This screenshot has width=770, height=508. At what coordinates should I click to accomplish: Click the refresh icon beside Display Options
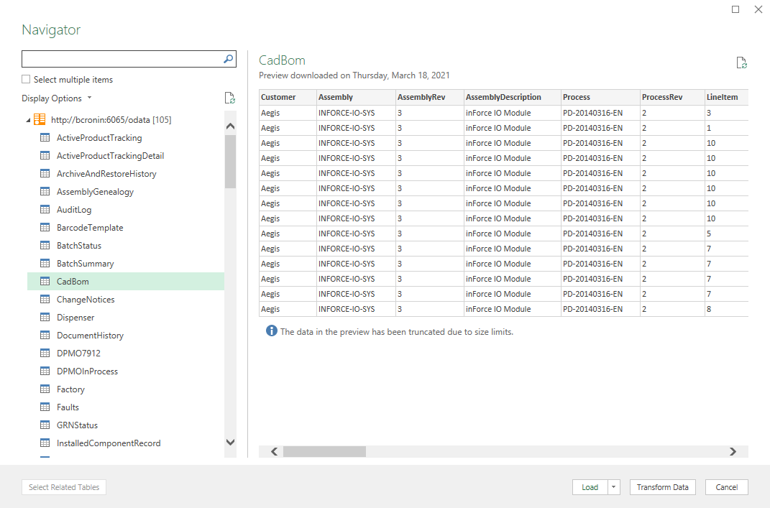click(229, 98)
